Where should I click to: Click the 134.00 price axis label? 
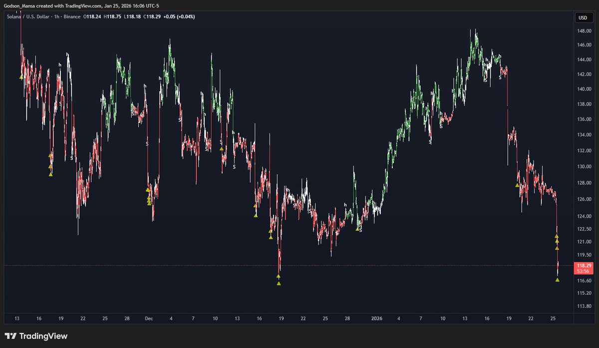(584, 135)
